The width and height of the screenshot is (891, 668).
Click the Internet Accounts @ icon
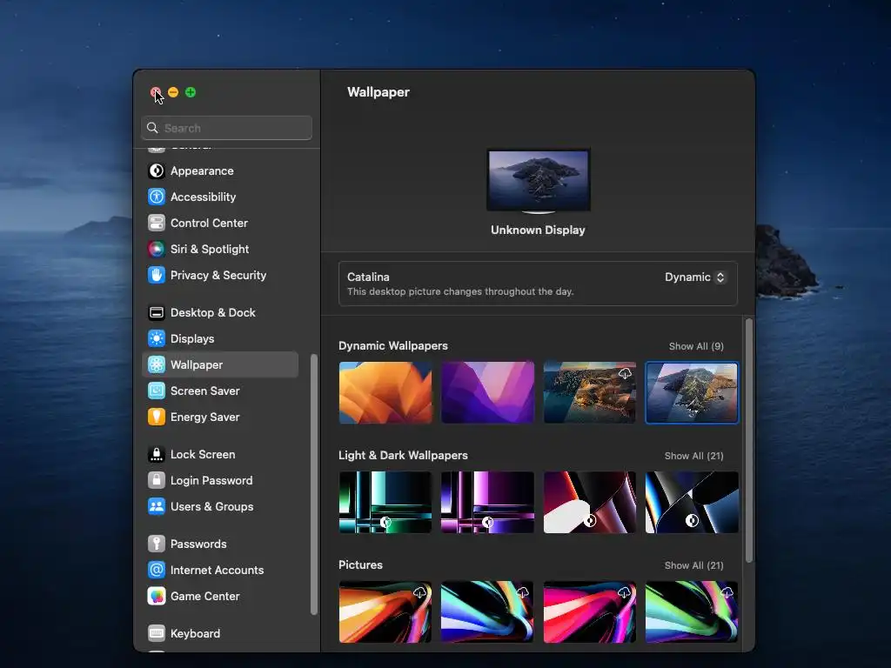[x=157, y=570]
